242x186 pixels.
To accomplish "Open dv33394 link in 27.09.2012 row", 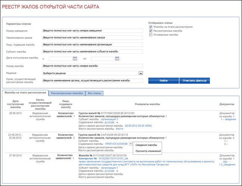I will pos(109,171).
